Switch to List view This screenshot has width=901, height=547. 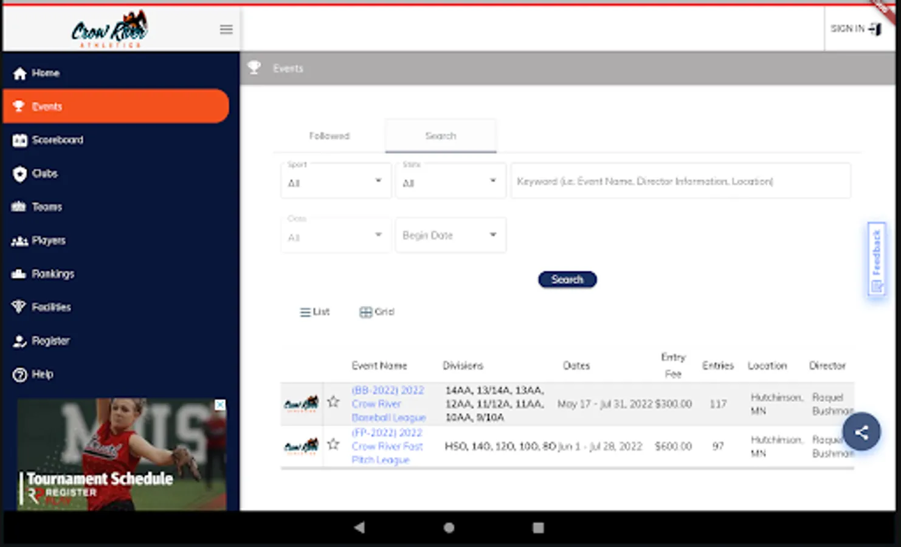tap(314, 312)
